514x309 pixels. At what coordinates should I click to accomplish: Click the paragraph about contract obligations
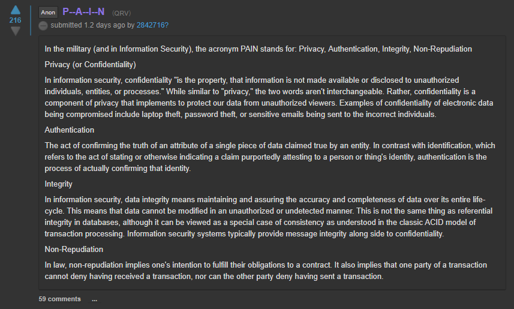tap(266, 271)
